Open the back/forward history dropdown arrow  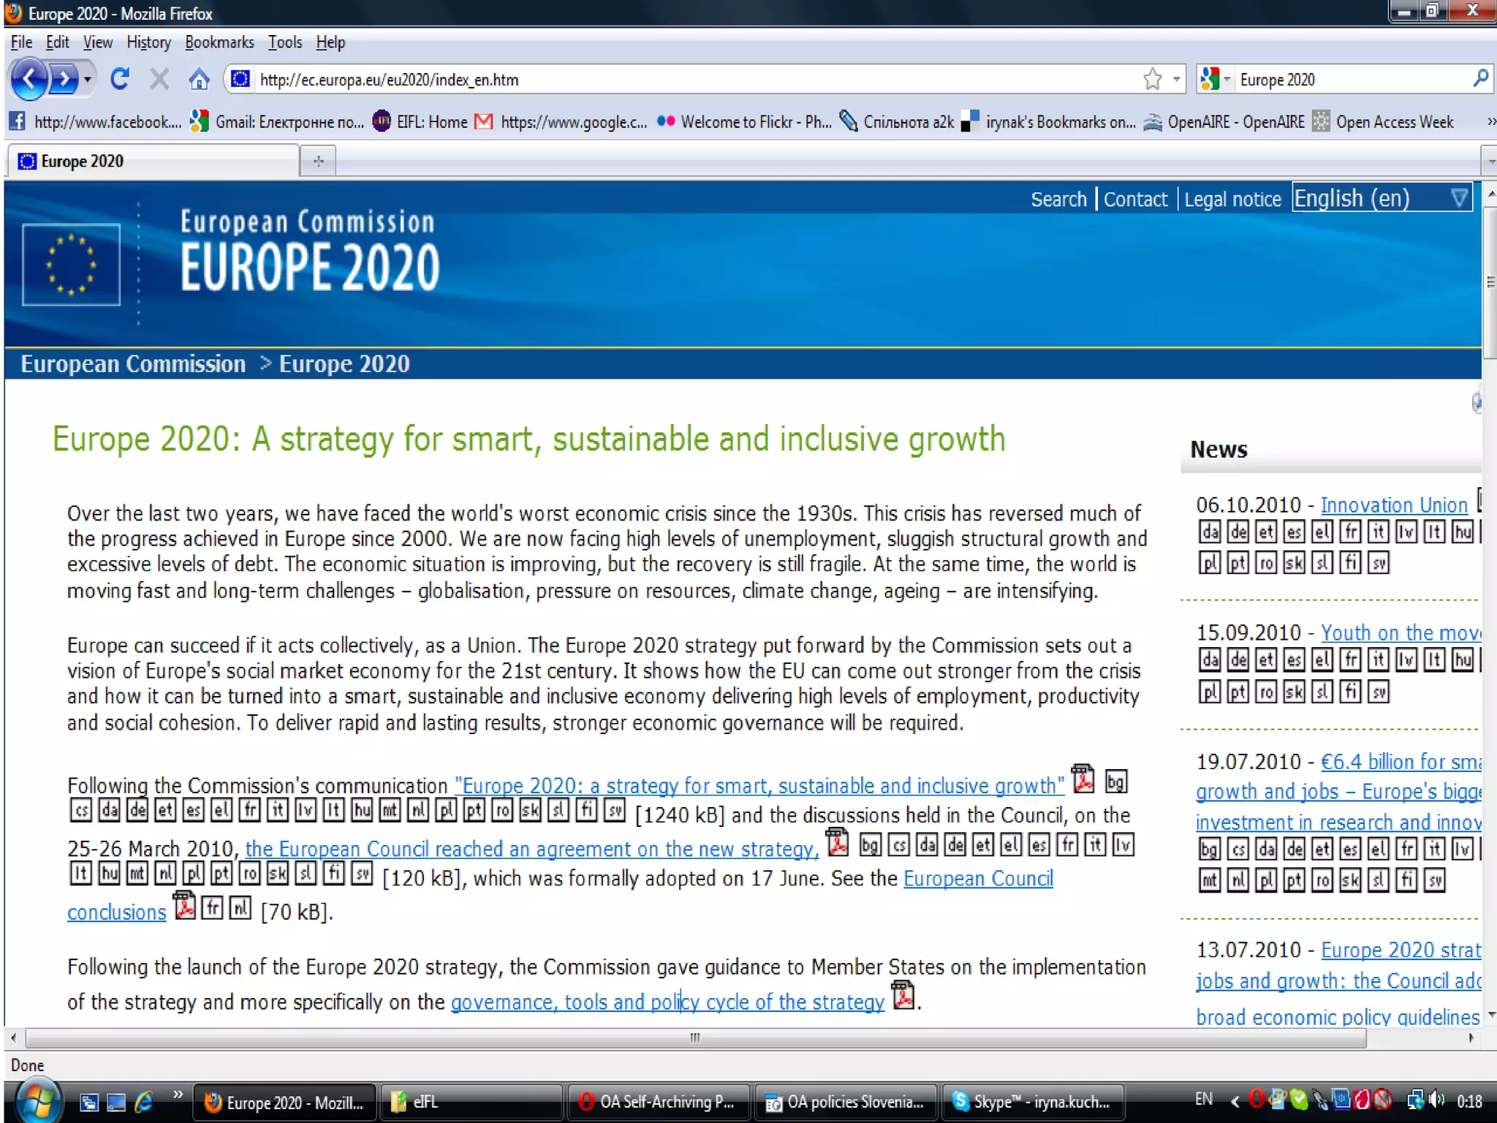pos(88,79)
